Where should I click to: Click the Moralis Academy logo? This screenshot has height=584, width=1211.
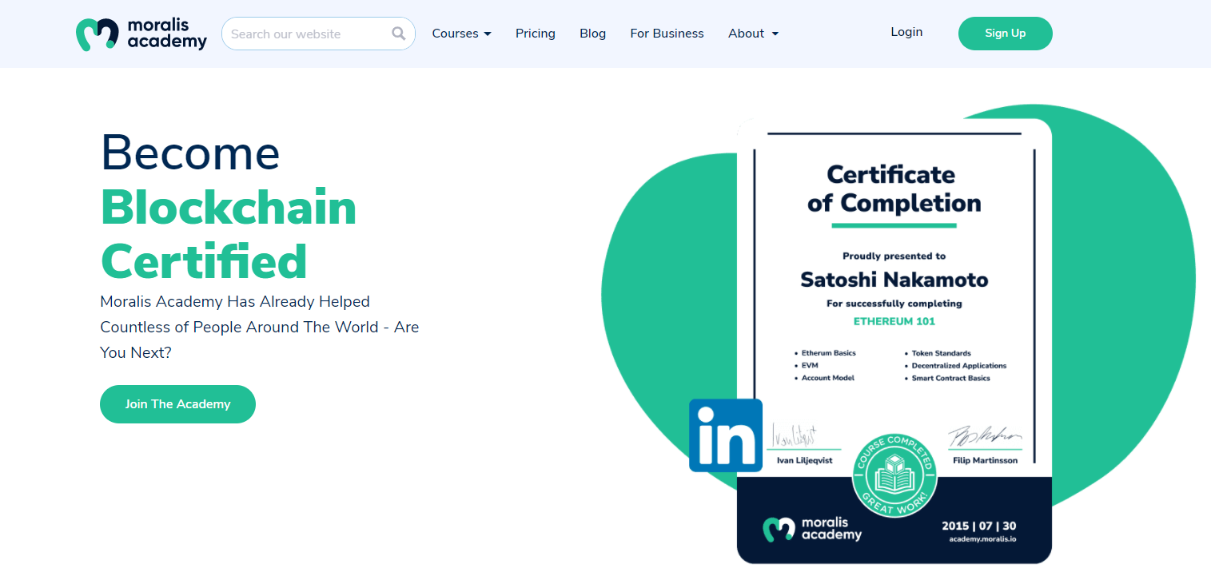click(141, 34)
